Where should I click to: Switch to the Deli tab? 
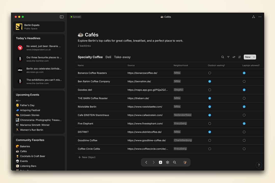[x=108, y=57]
